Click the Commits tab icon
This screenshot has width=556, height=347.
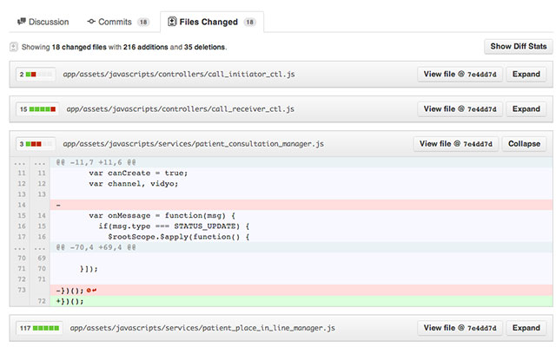91,21
